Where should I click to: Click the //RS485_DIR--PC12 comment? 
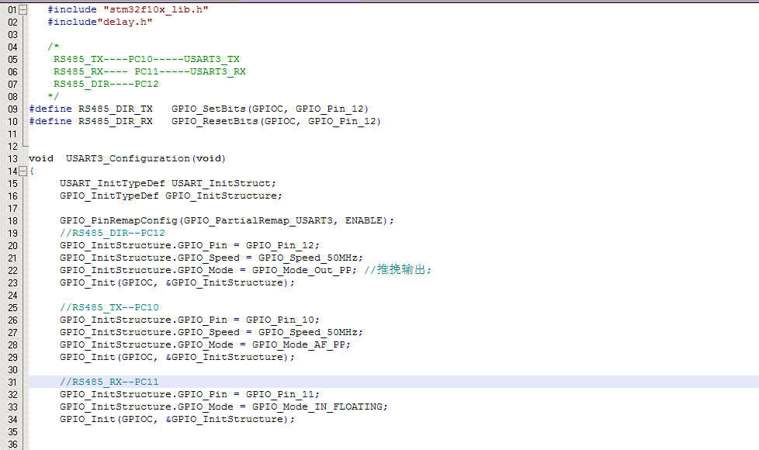(x=112, y=233)
